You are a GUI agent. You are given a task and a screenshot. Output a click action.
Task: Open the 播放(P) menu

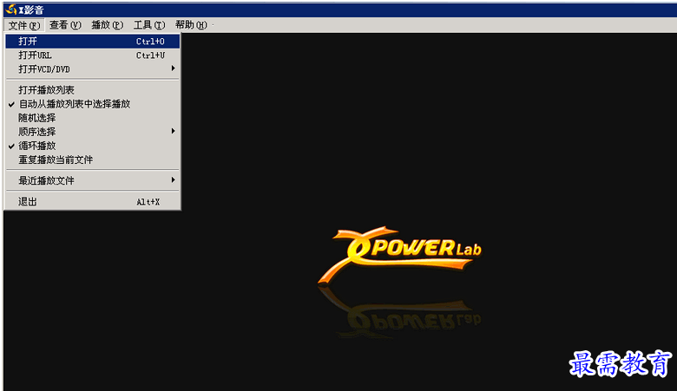[107, 25]
